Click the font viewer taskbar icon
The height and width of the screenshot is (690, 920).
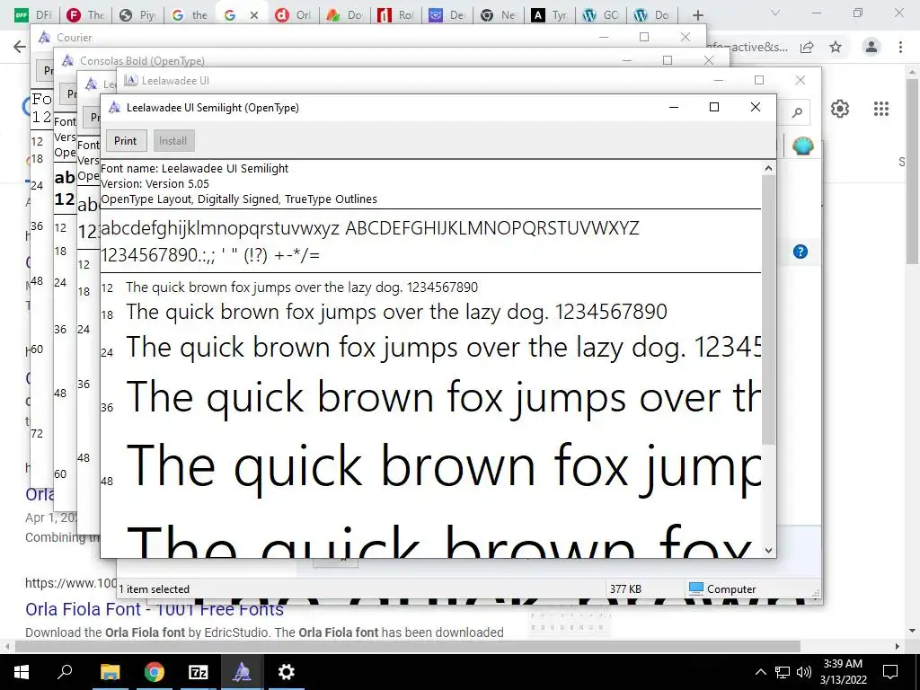[x=241, y=672]
